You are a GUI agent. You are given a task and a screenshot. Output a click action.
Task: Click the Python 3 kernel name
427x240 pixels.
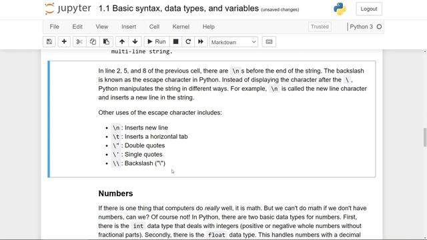[361, 27]
